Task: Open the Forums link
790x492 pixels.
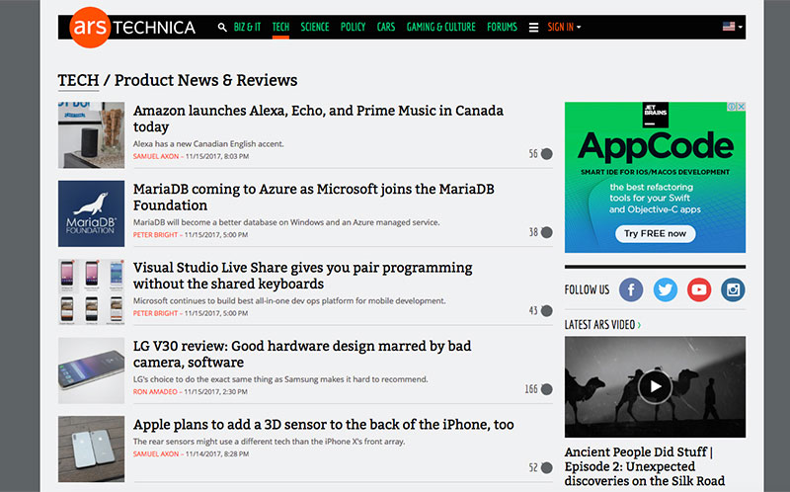Action: coord(502,28)
